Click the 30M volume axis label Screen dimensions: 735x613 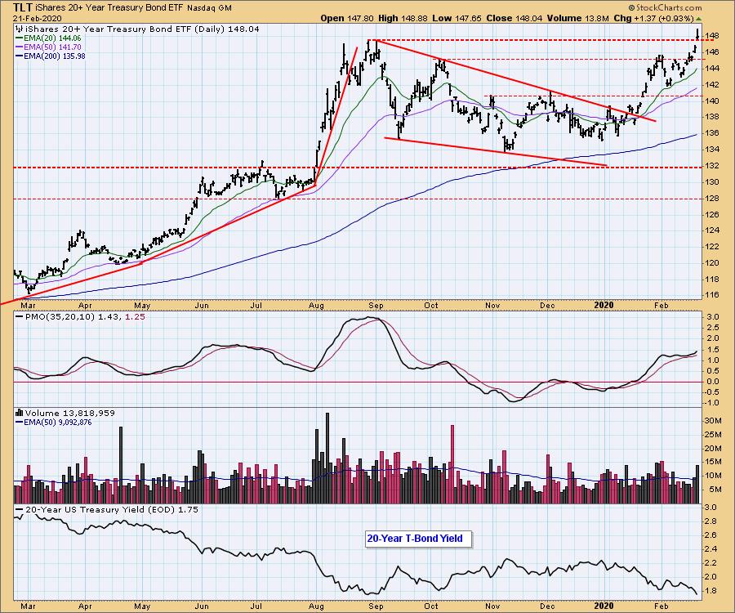click(x=713, y=421)
